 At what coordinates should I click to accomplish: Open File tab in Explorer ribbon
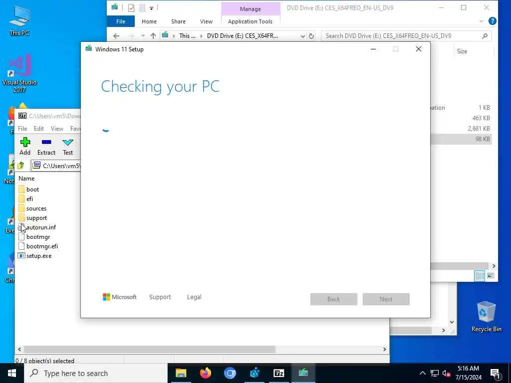[x=121, y=21]
